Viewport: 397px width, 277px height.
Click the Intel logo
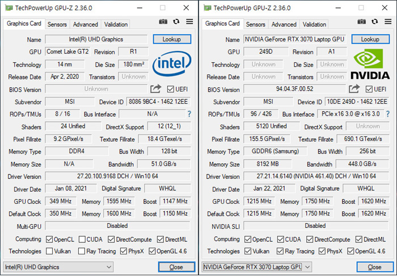(x=172, y=63)
